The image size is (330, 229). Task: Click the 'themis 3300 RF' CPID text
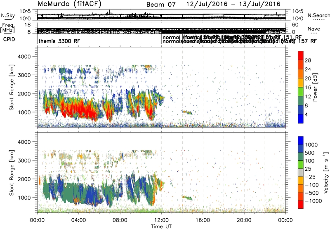coord(59,41)
